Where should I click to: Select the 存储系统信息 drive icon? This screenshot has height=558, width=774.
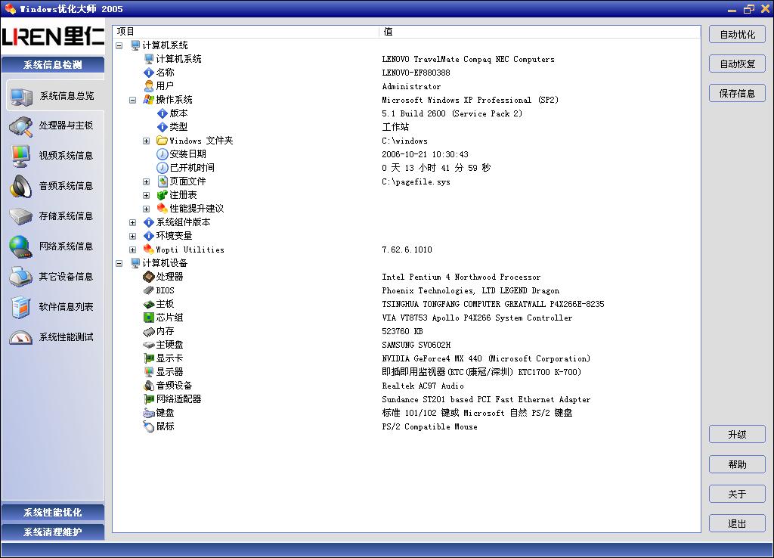point(20,216)
